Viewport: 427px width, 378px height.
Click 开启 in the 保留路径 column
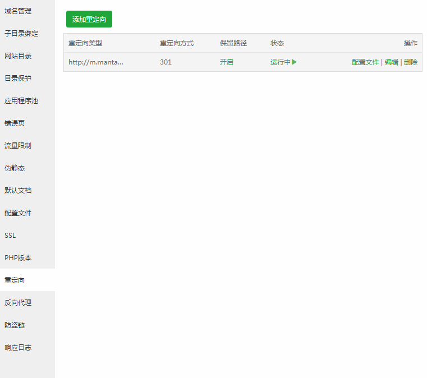[227, 62]
